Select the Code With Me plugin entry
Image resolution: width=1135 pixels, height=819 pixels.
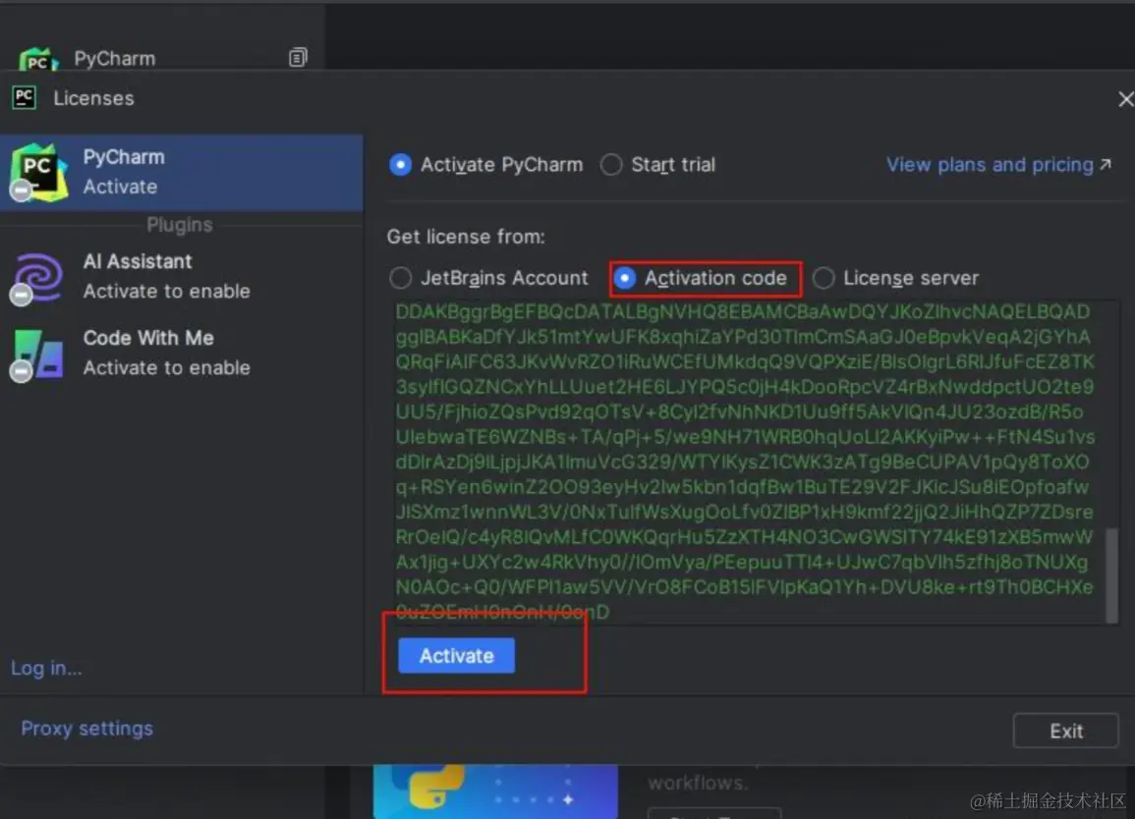182,354
